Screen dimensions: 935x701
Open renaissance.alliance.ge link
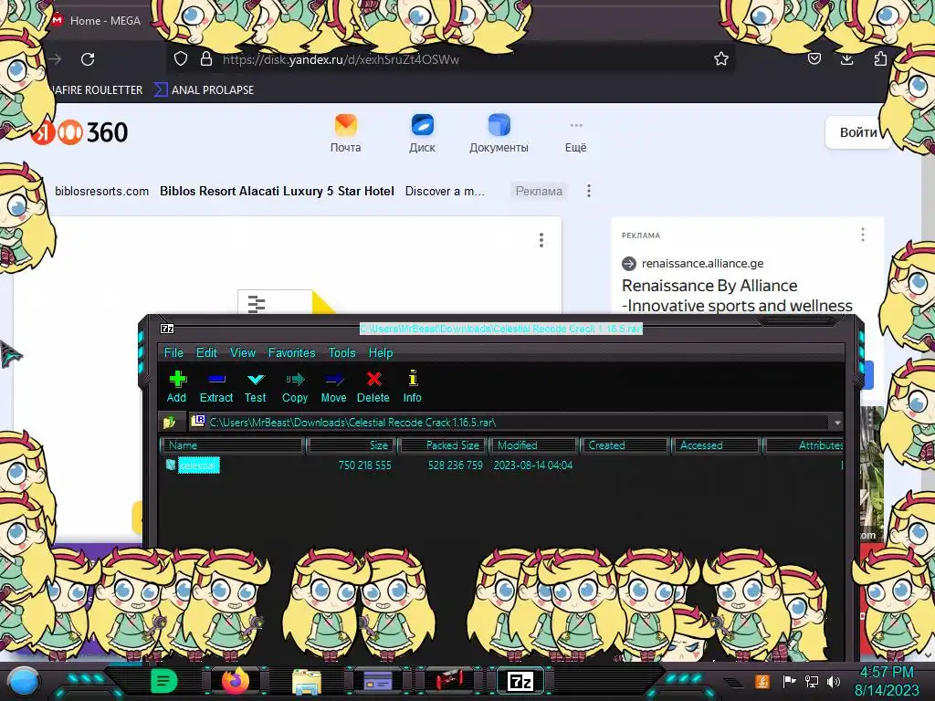(x=702, y=264)
